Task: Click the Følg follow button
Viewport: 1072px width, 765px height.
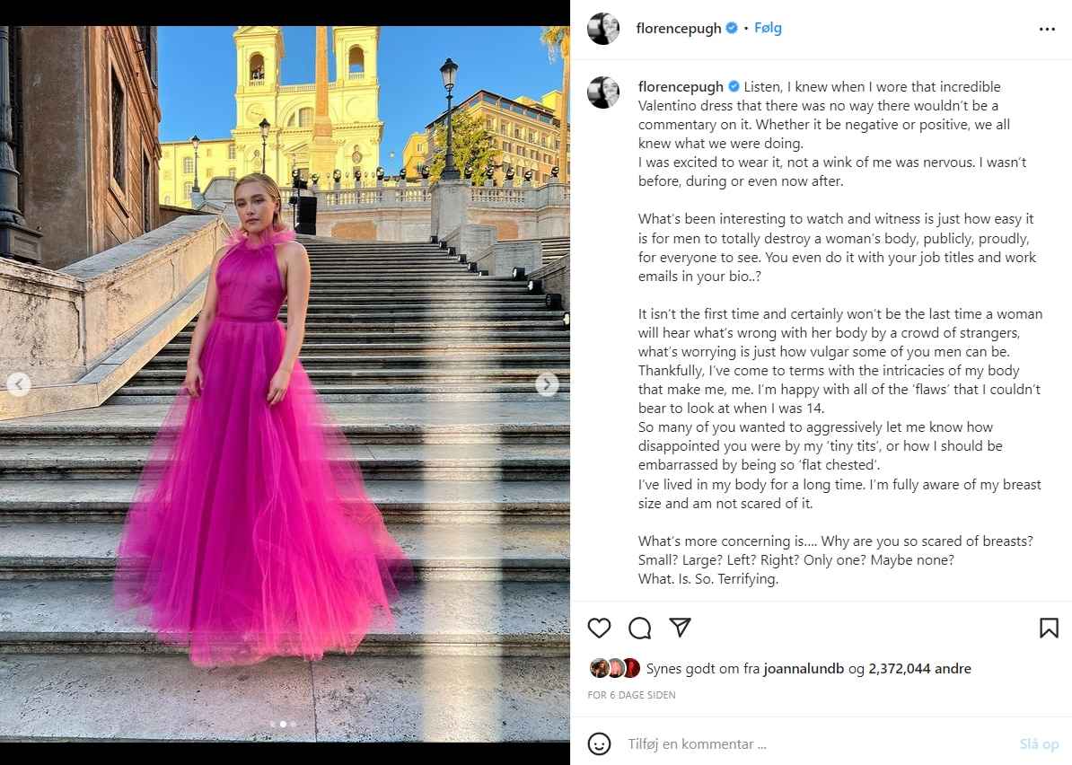Action: 768,28
